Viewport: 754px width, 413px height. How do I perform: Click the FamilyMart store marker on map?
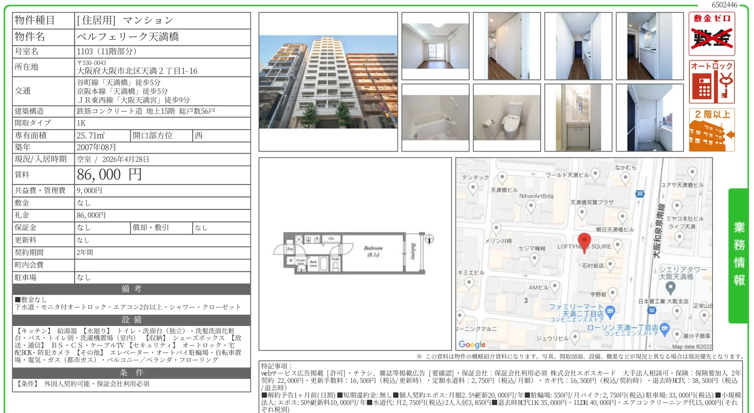[x=610, y=312]
